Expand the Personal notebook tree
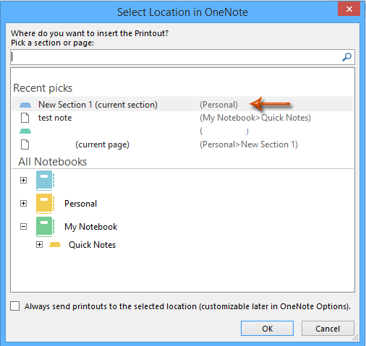The width and height of the screenshot is (366, 346). click(x=23, y=204)
